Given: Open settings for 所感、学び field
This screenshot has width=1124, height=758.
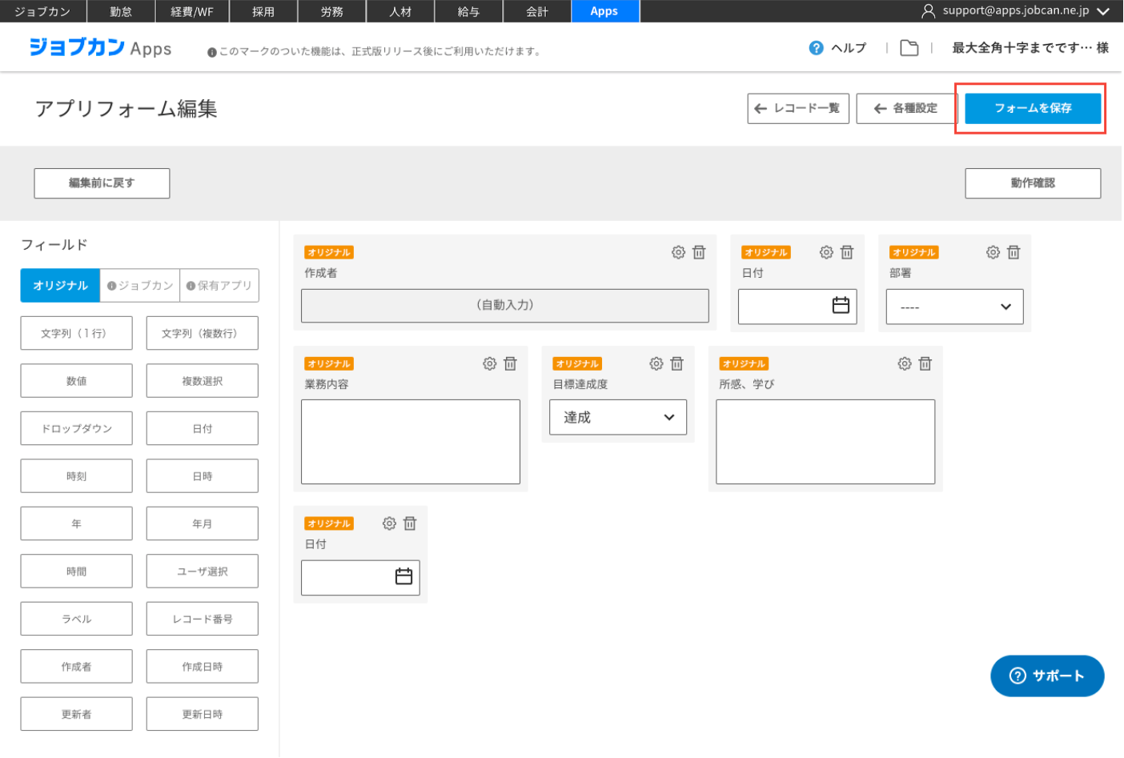Looking at the screenshot, I should pos(904,363).
